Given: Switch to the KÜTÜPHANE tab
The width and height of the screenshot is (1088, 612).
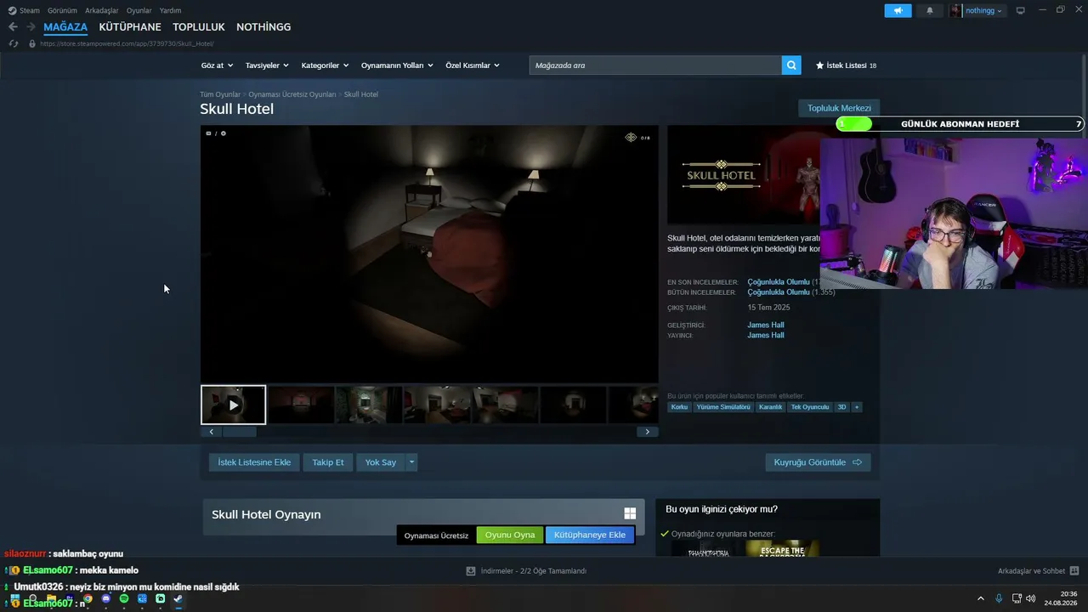Looking at the screenshot, I should coord(130,27).
